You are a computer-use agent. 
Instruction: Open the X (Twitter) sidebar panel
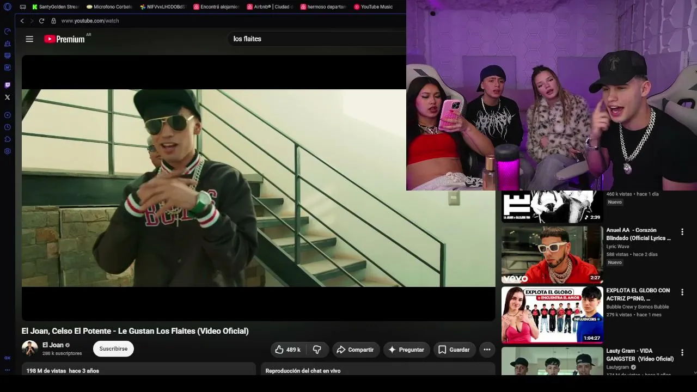coord(7,97)
